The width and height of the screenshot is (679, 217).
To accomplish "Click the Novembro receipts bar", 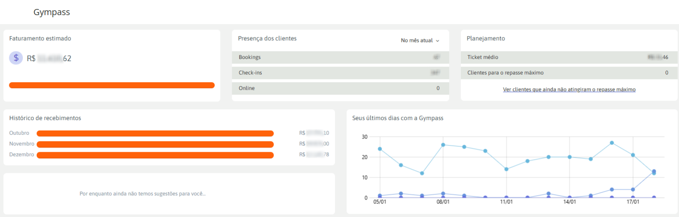I will (x=155, y=144).
